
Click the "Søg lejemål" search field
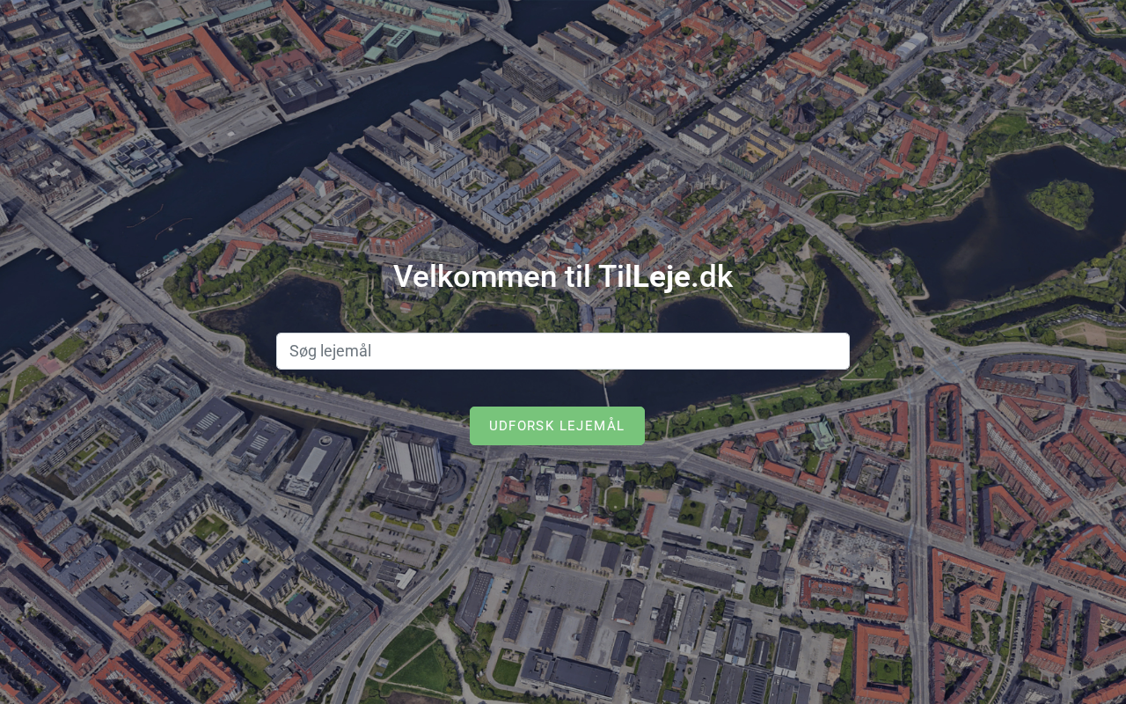pos(563,351)
